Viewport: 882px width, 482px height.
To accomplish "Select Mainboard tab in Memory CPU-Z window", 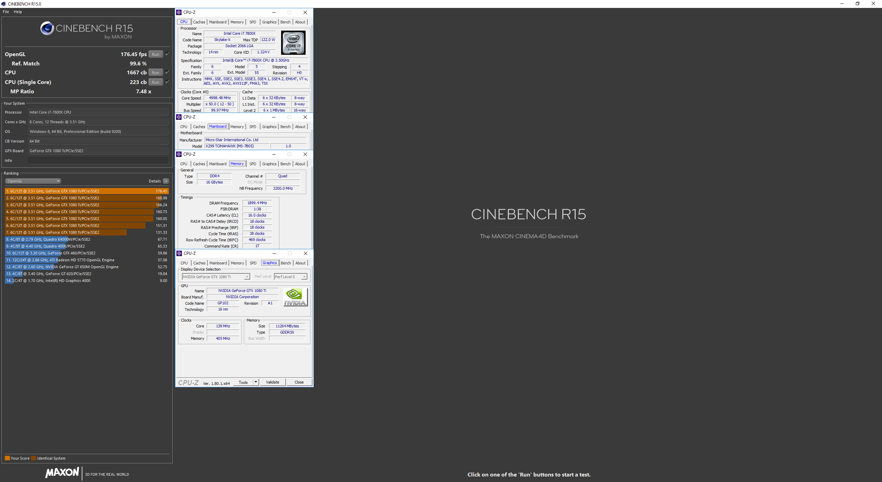I will point(218,164).
